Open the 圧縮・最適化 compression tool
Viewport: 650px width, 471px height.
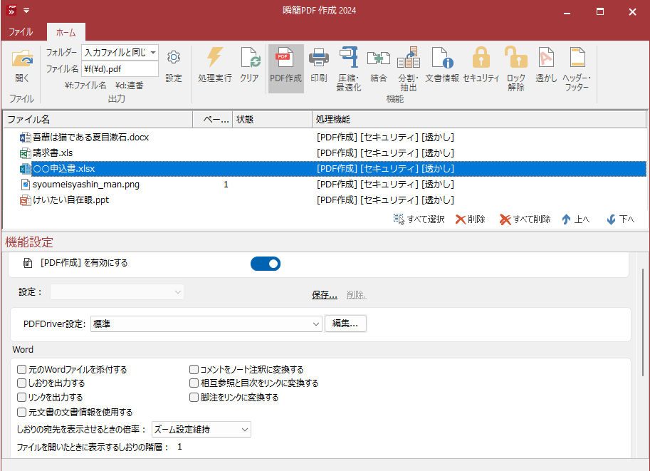[x=349, y=64]
